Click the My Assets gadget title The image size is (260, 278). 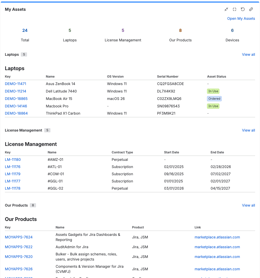pyautogui.click(x=15, y=10)
